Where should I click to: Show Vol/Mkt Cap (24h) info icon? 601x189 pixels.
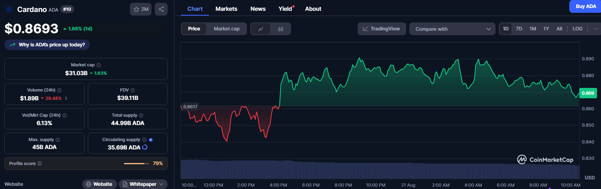(x=65, y=115)
